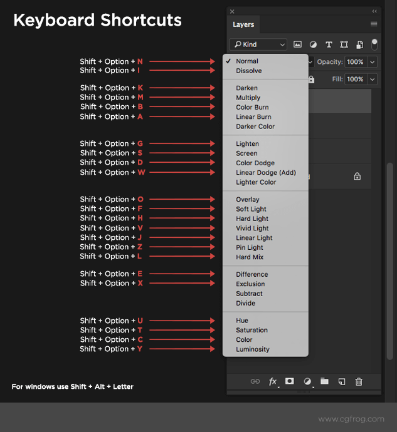Open the Kind filter dropdown
397x432 pixels.
click(x=258, y=44)
